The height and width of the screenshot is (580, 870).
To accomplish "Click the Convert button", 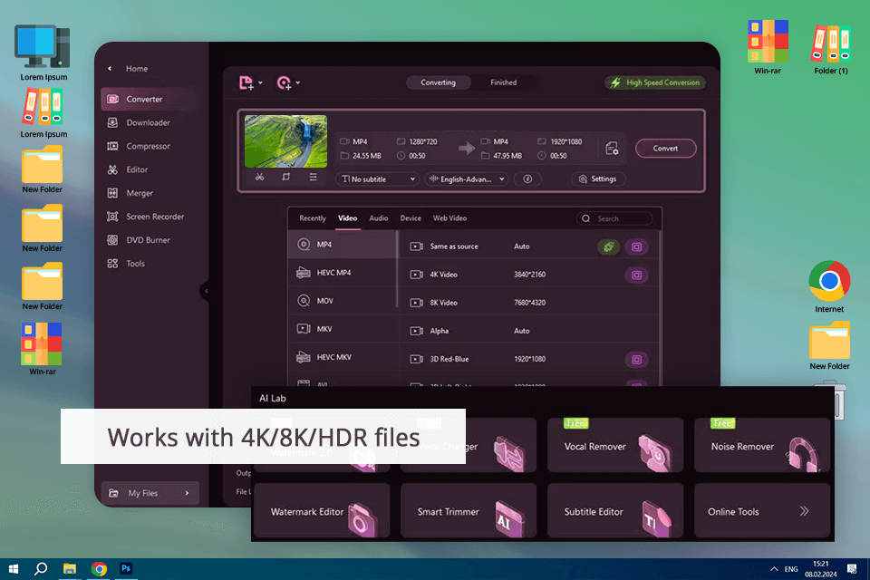I will [x=665, y=149].
